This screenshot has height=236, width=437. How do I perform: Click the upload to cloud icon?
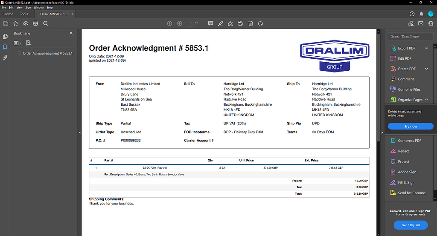click(x=26, y=24)
